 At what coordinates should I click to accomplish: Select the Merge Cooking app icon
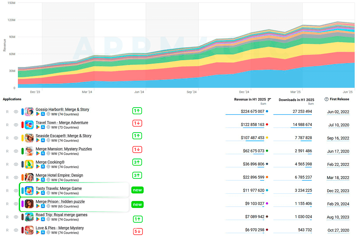pyautogui.click(x=29, y=164)
